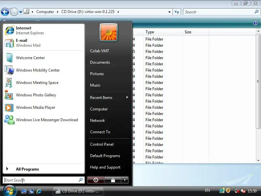The height and width of the screenshot is (196, 261).
Task: Click Show Desktop quick launch icon
Action: [23, 191]
